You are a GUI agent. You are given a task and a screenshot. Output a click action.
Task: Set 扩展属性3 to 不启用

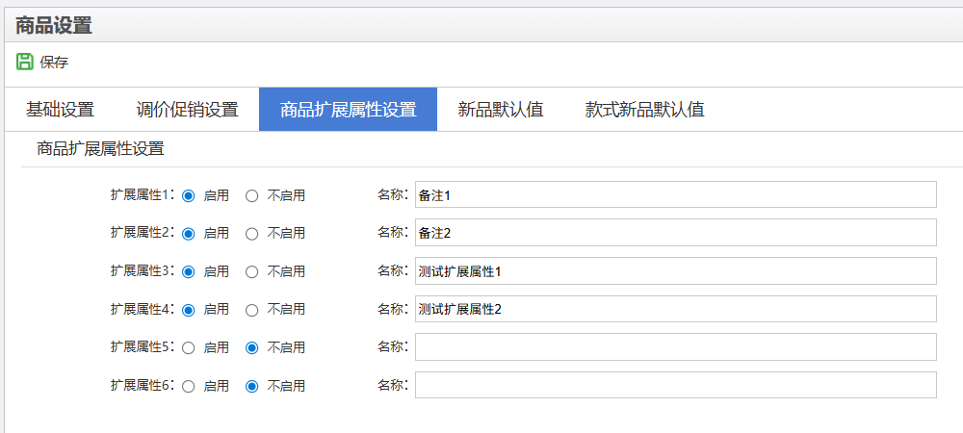(252, 271)
